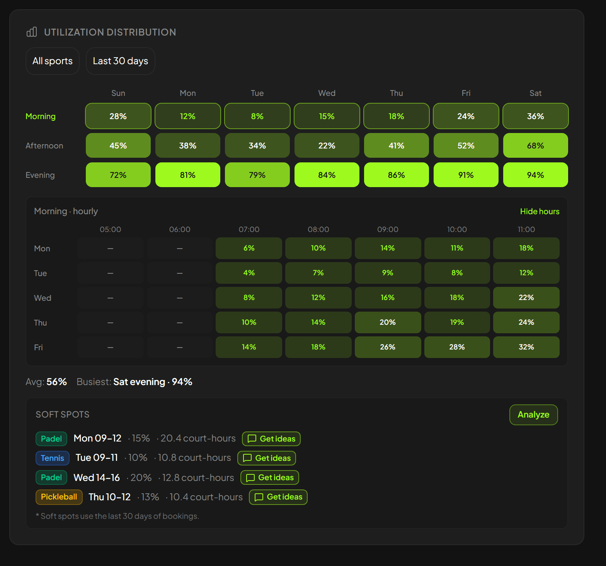Open the All sports filter dropdown
Screen dimensions: 606x566
click(x=53, y=61)
